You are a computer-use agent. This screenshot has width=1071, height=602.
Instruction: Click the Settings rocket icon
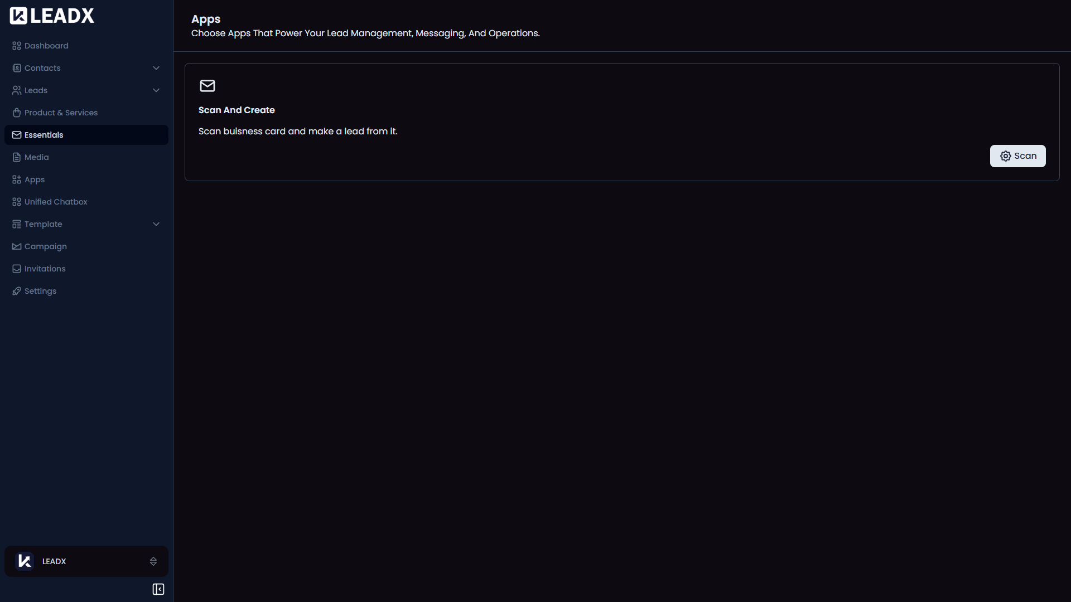17,291
